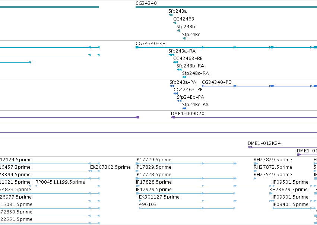This screenshot has width=317, height=225.
Task: Click the Sfp24Bb-RA transcript arrow glyph
Action: (179, 70)
